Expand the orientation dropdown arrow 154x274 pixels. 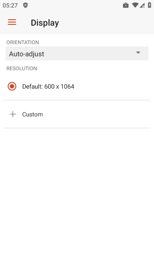coord(138,53)
